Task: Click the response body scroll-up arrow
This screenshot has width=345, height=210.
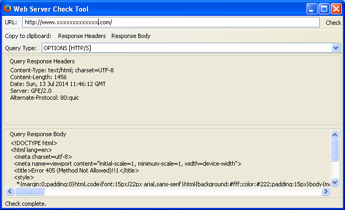Action: (x=334, y=135)
